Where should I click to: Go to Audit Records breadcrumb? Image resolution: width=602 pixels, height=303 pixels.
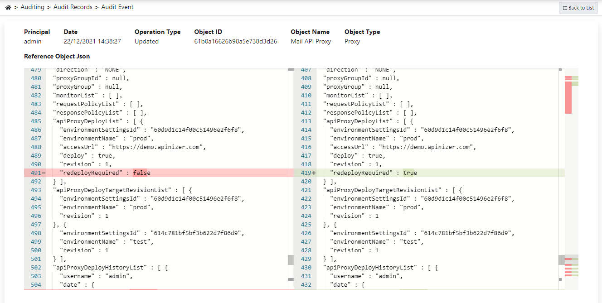click(x=73, y=7)
